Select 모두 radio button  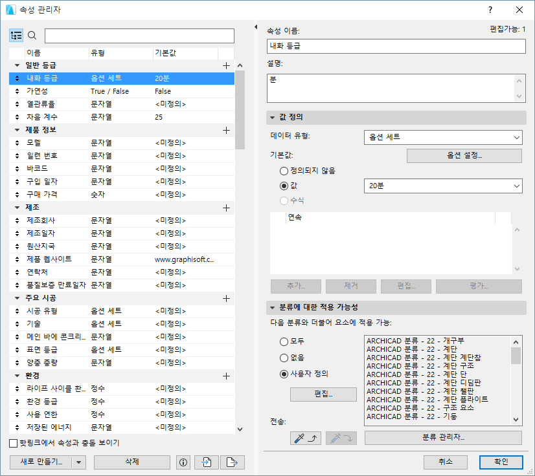point(284,341)
